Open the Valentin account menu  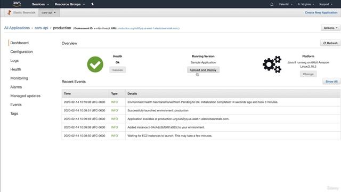coord(286,4)
